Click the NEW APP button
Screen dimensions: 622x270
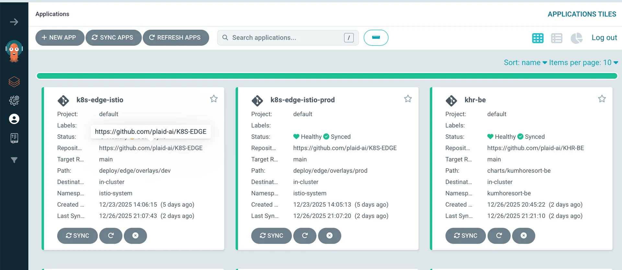point(60,38)
